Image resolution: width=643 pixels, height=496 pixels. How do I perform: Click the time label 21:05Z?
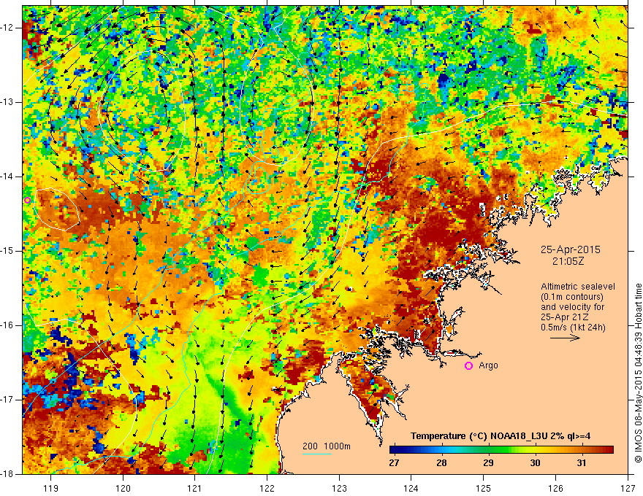[568, 262]
